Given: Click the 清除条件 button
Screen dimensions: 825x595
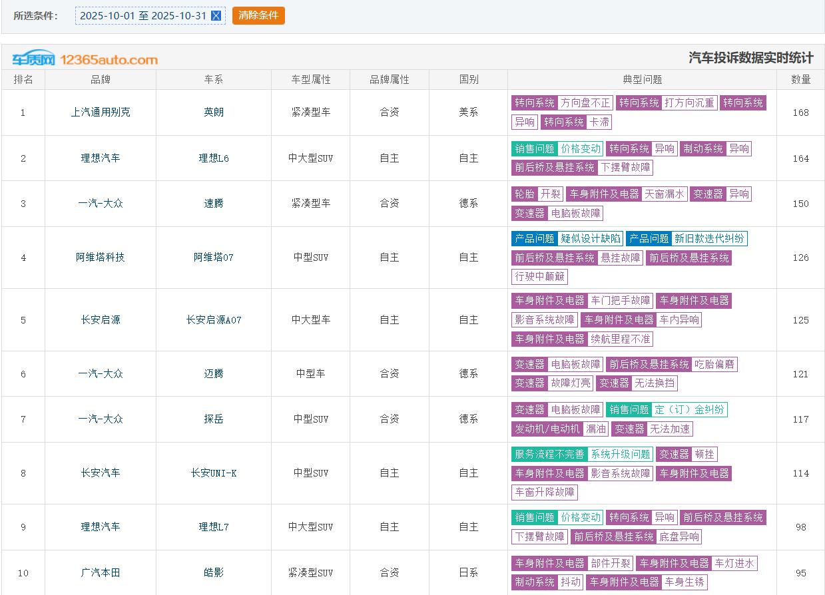Looking at the screenshot, I should (258, 15).
